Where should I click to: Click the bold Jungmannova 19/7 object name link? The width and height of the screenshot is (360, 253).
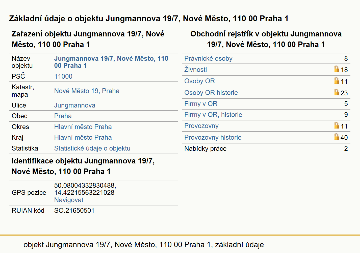pos(111,62)
